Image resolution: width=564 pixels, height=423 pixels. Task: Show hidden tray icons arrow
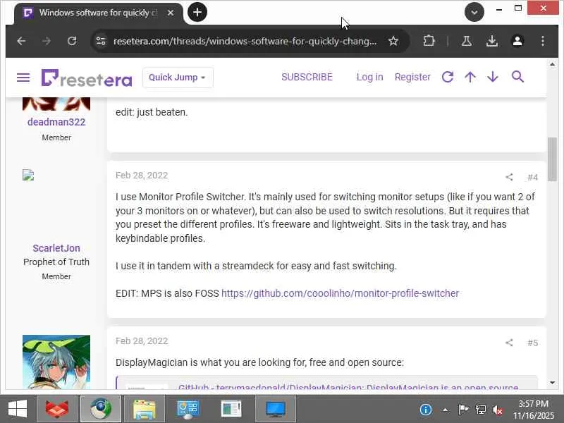point(446,410)
